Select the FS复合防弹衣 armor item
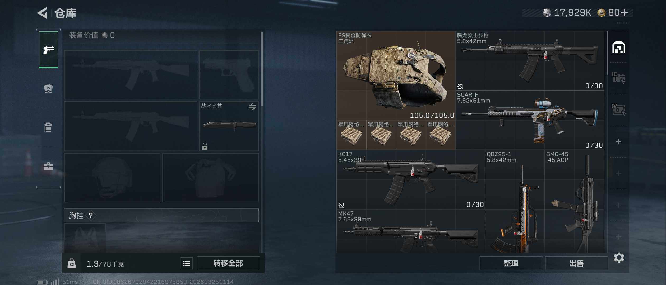Image resolution: width=666 pixels, height=285 pixels. click(x=396, y=75)
